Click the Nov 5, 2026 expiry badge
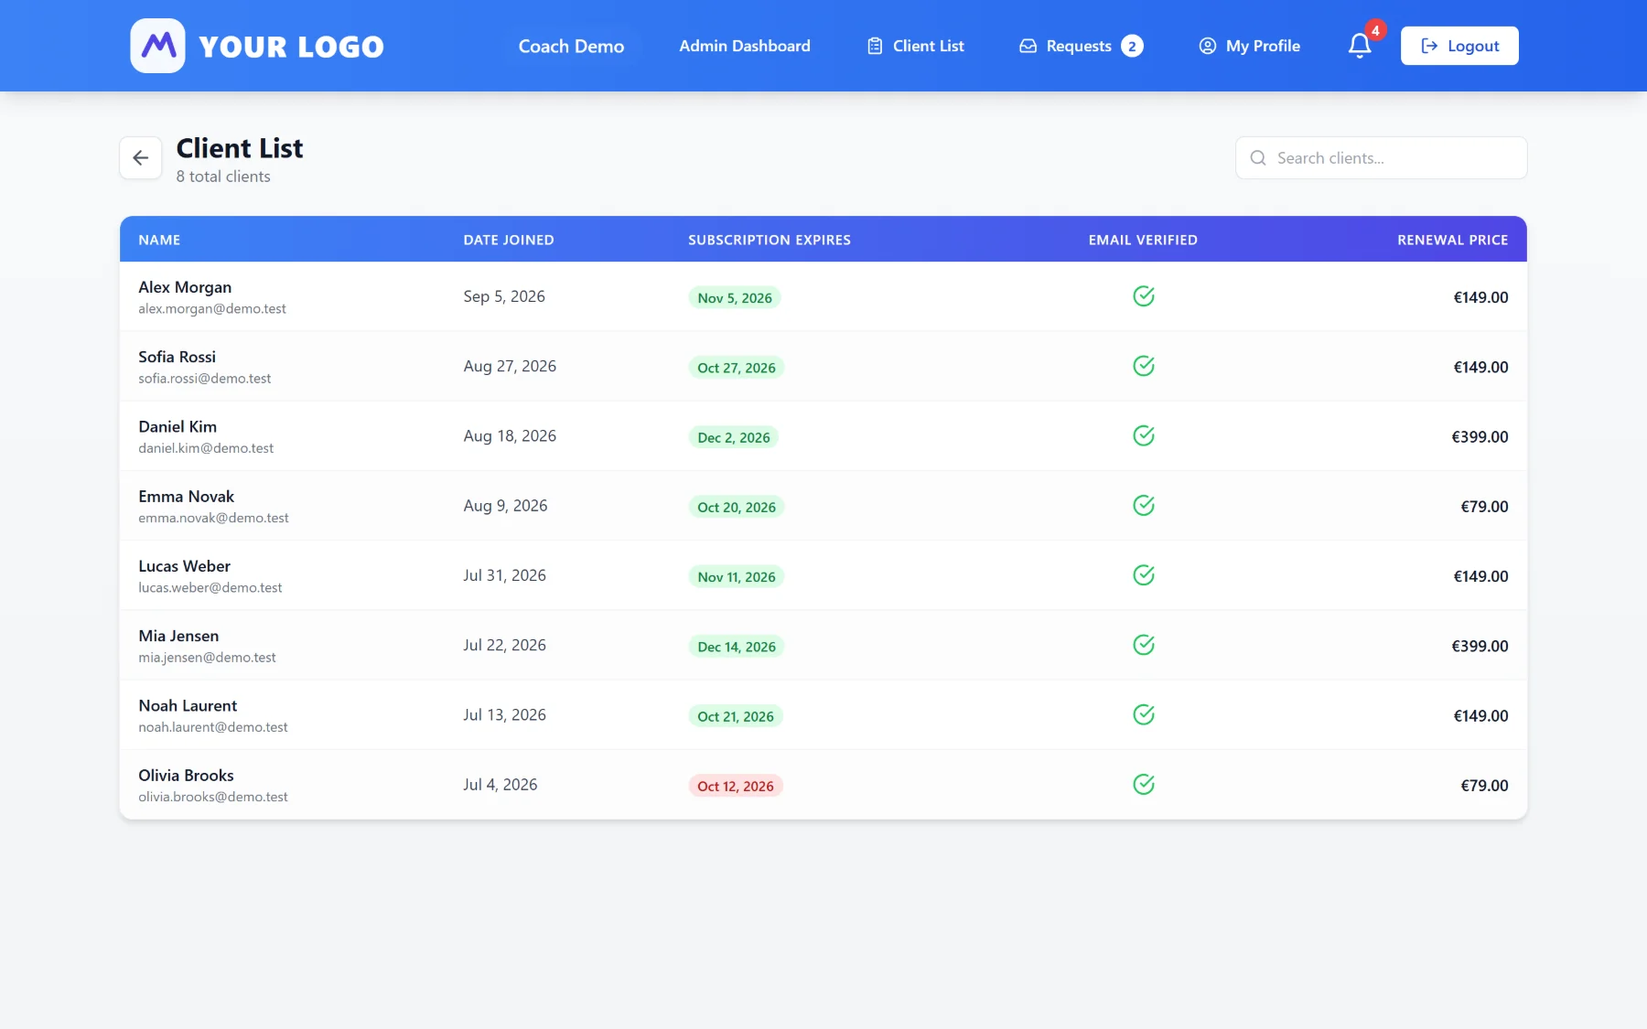1647x1029 pixels. 735,298
